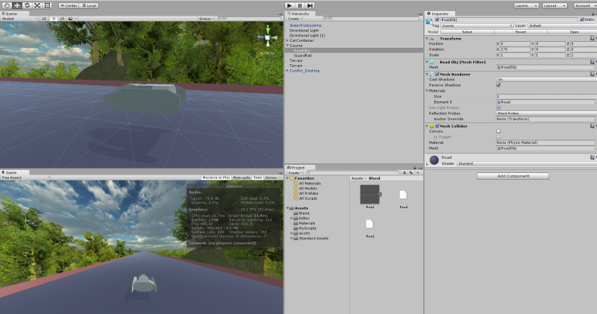Select the Scale tool

click(x=37, y=5)
